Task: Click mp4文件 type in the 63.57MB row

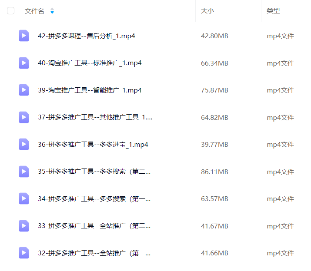Action: tap(280, 199)
